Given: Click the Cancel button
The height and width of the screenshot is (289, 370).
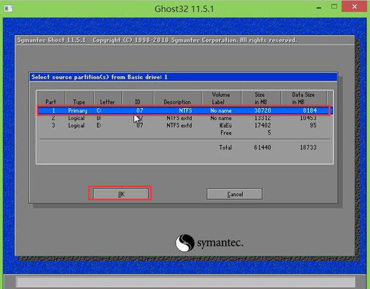Looking at the screenshot, I should (x=234, y=194).
